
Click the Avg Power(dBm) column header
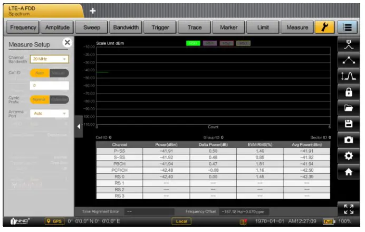307,145
